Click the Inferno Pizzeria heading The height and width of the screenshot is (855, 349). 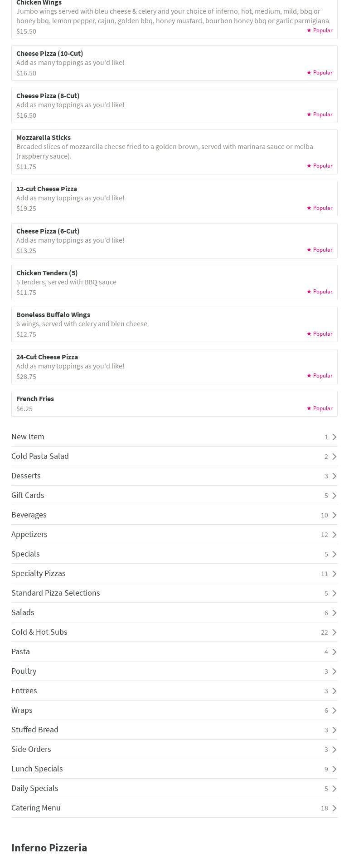(x=49, y=848)
